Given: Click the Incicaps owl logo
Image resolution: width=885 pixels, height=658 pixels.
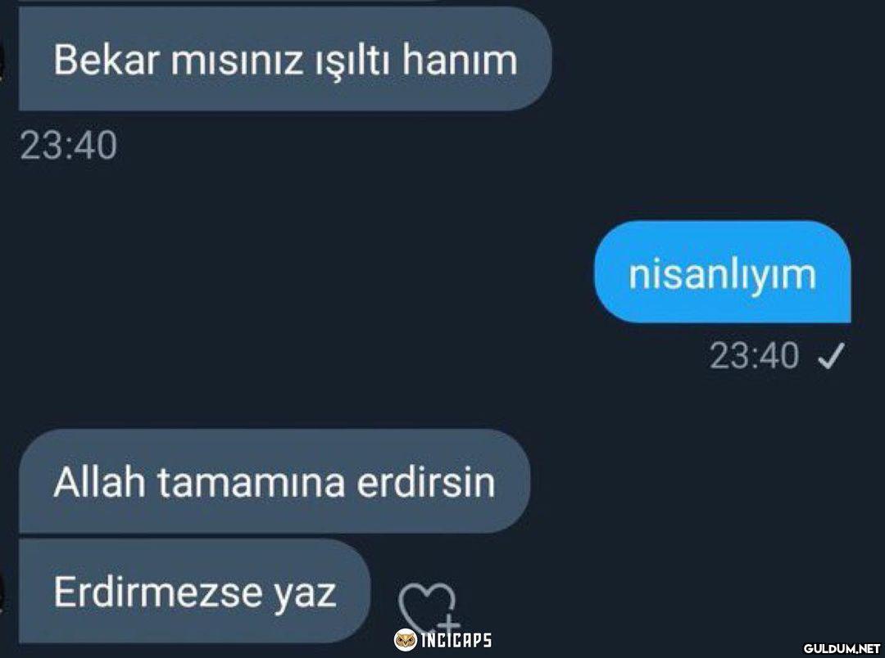Looking at the screenshot, I should tap(406, 640).
